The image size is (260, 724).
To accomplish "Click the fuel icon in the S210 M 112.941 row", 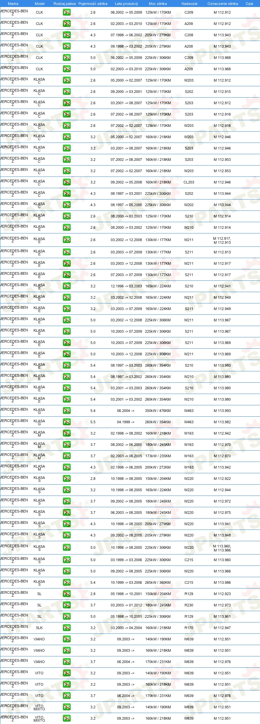I will 66,286.
